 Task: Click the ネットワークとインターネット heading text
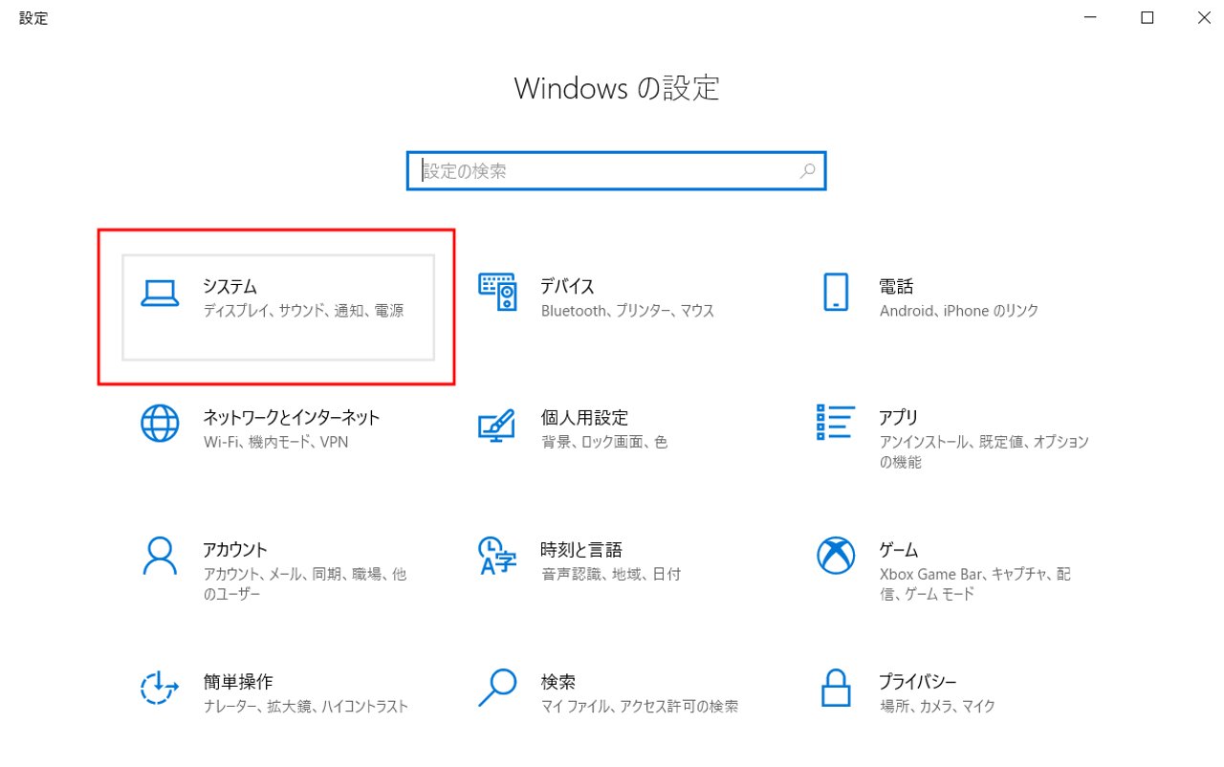coord(292,417)
